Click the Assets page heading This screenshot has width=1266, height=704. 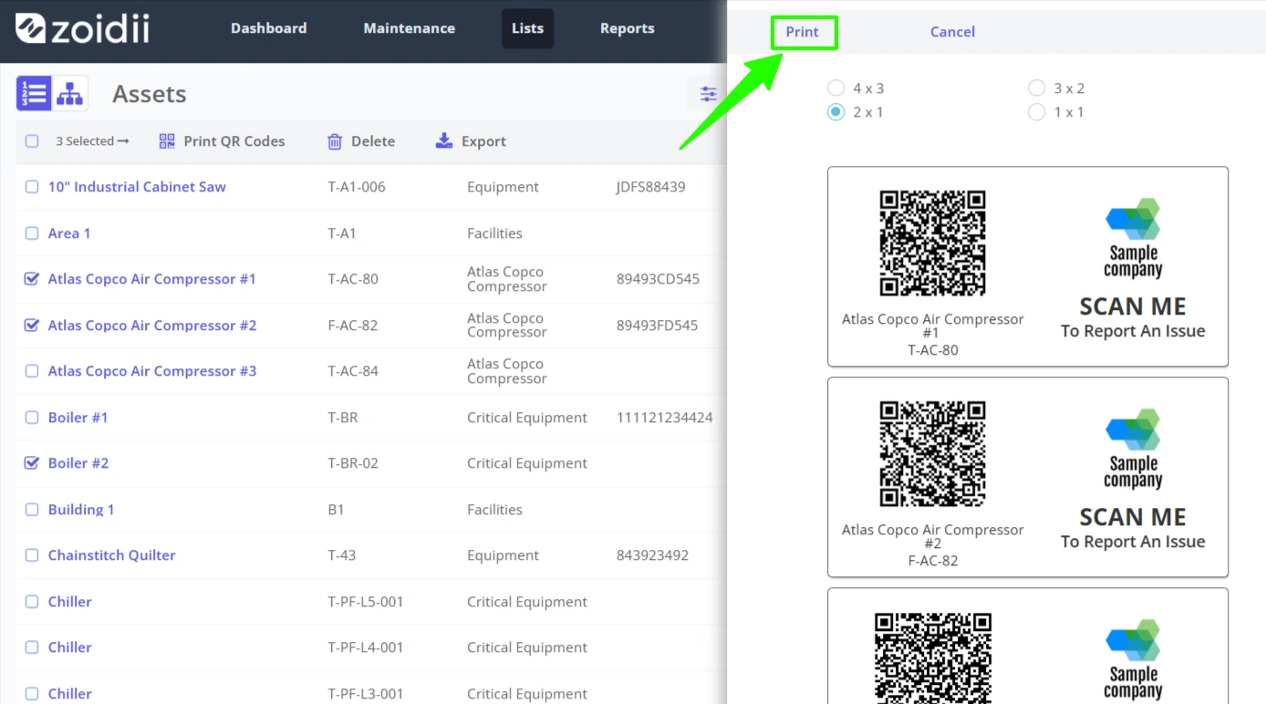coord(150,94)
